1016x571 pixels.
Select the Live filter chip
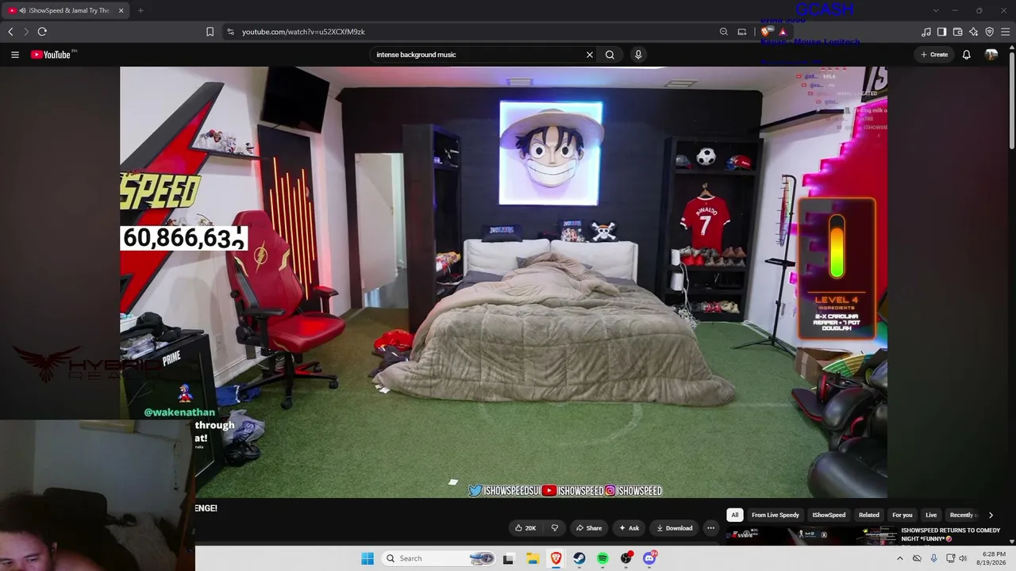(931, 515)
